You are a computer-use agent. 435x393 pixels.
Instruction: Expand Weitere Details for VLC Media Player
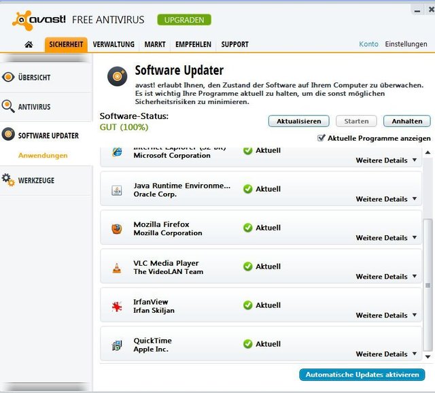tap(386, 277)
